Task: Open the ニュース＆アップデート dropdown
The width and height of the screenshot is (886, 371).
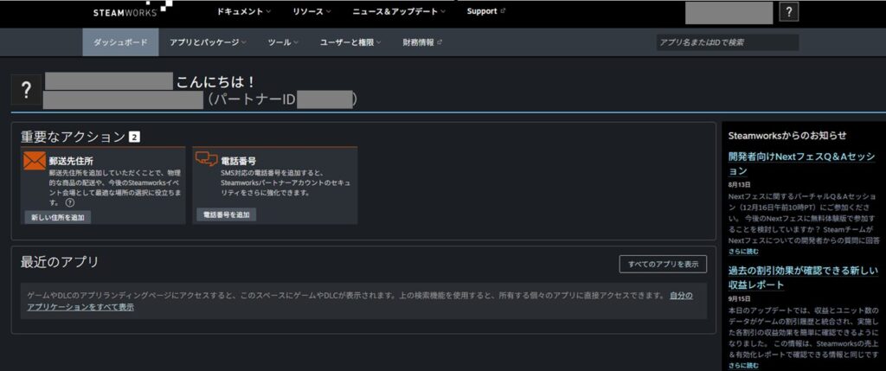Action: 399,12
